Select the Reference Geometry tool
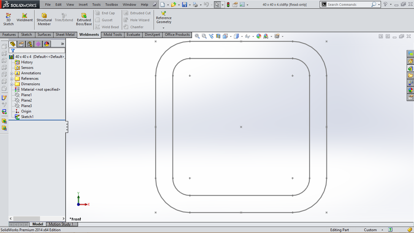The image size is (414, 233). (164, 18)
